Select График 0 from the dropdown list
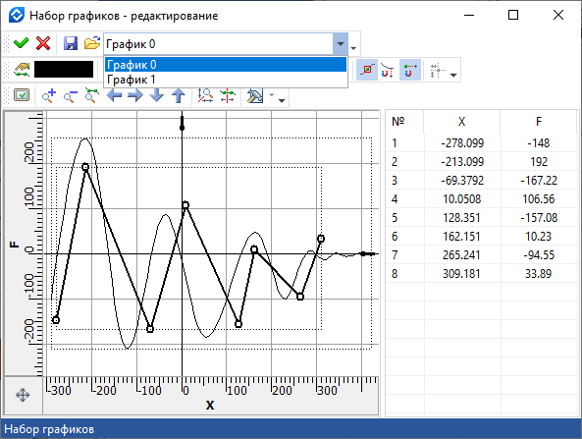 pos(226,65)
